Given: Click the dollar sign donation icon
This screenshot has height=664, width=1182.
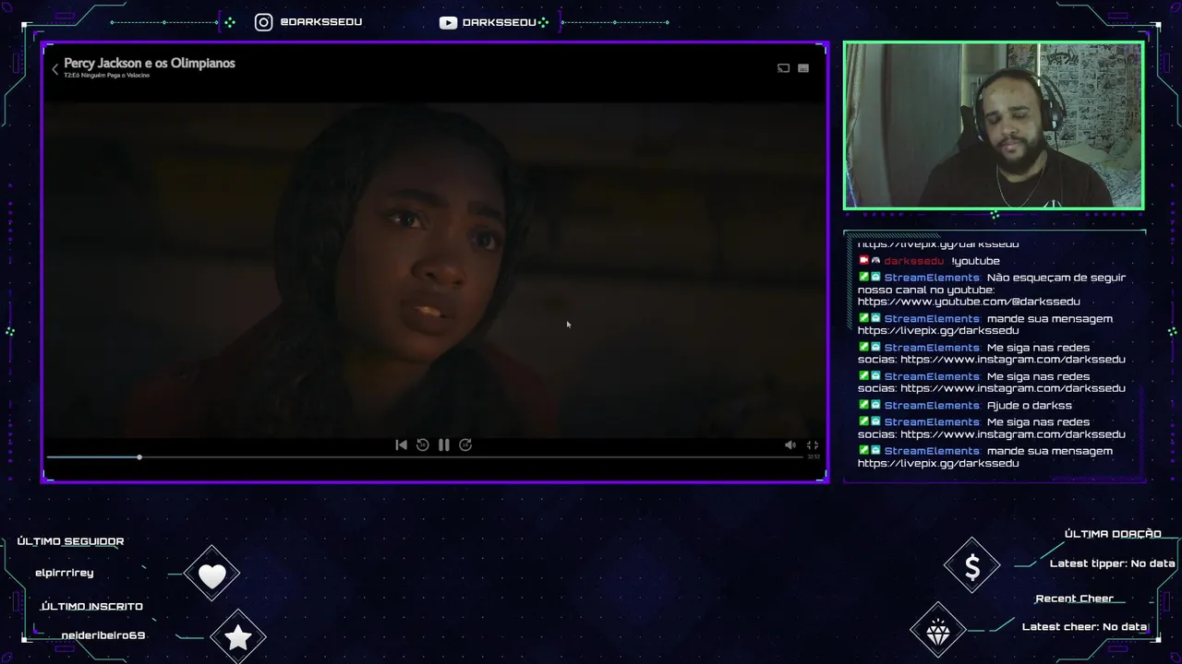Looking at the screenshot, I should 972,566.
